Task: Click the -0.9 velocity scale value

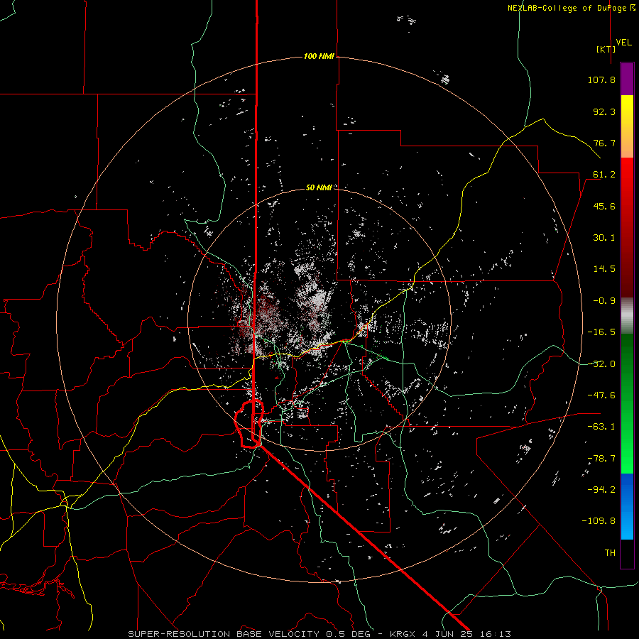Action: 604,301
